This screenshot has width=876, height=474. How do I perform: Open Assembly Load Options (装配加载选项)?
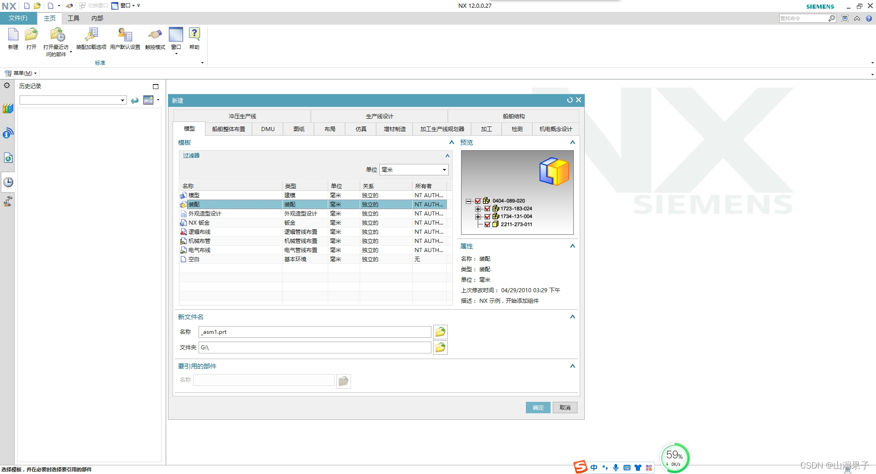click(x=91, y=38)
